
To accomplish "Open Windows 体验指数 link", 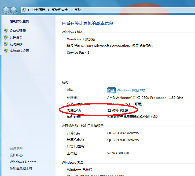I will (131, 90).
